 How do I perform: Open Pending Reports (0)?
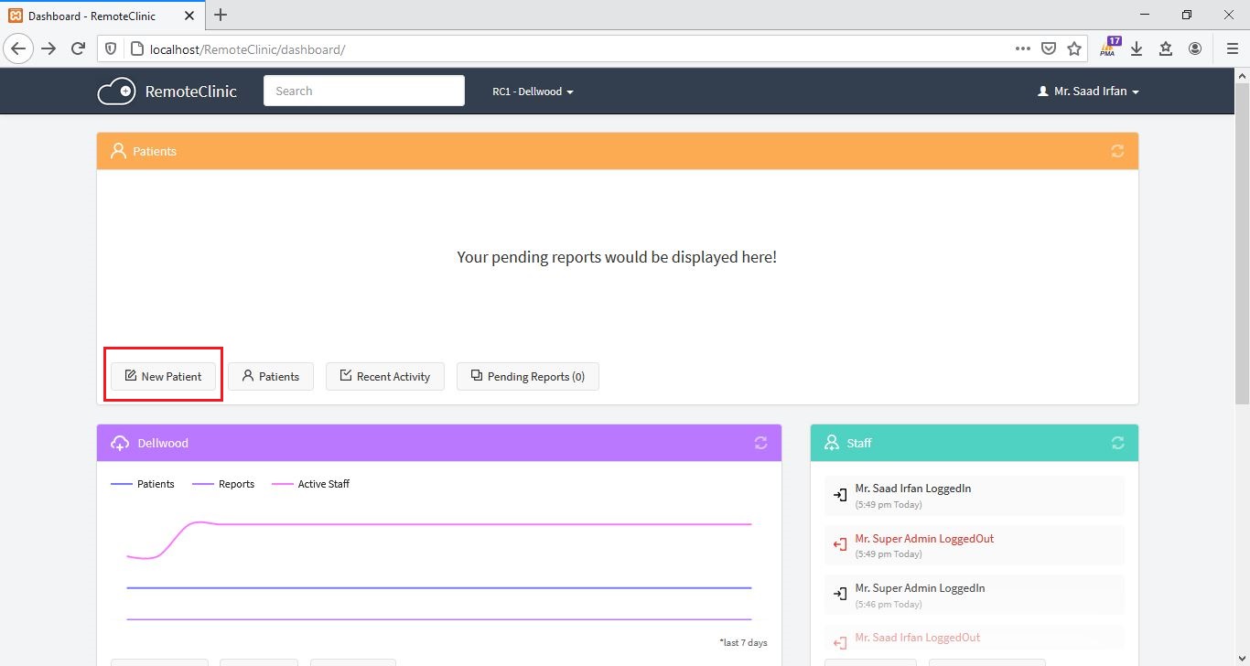(x=527, y=376)
